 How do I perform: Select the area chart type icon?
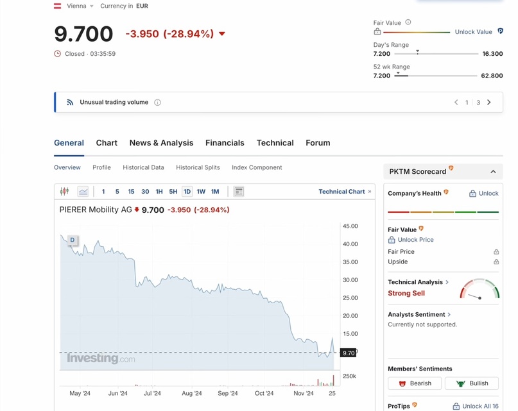click(x=83, y=192)
